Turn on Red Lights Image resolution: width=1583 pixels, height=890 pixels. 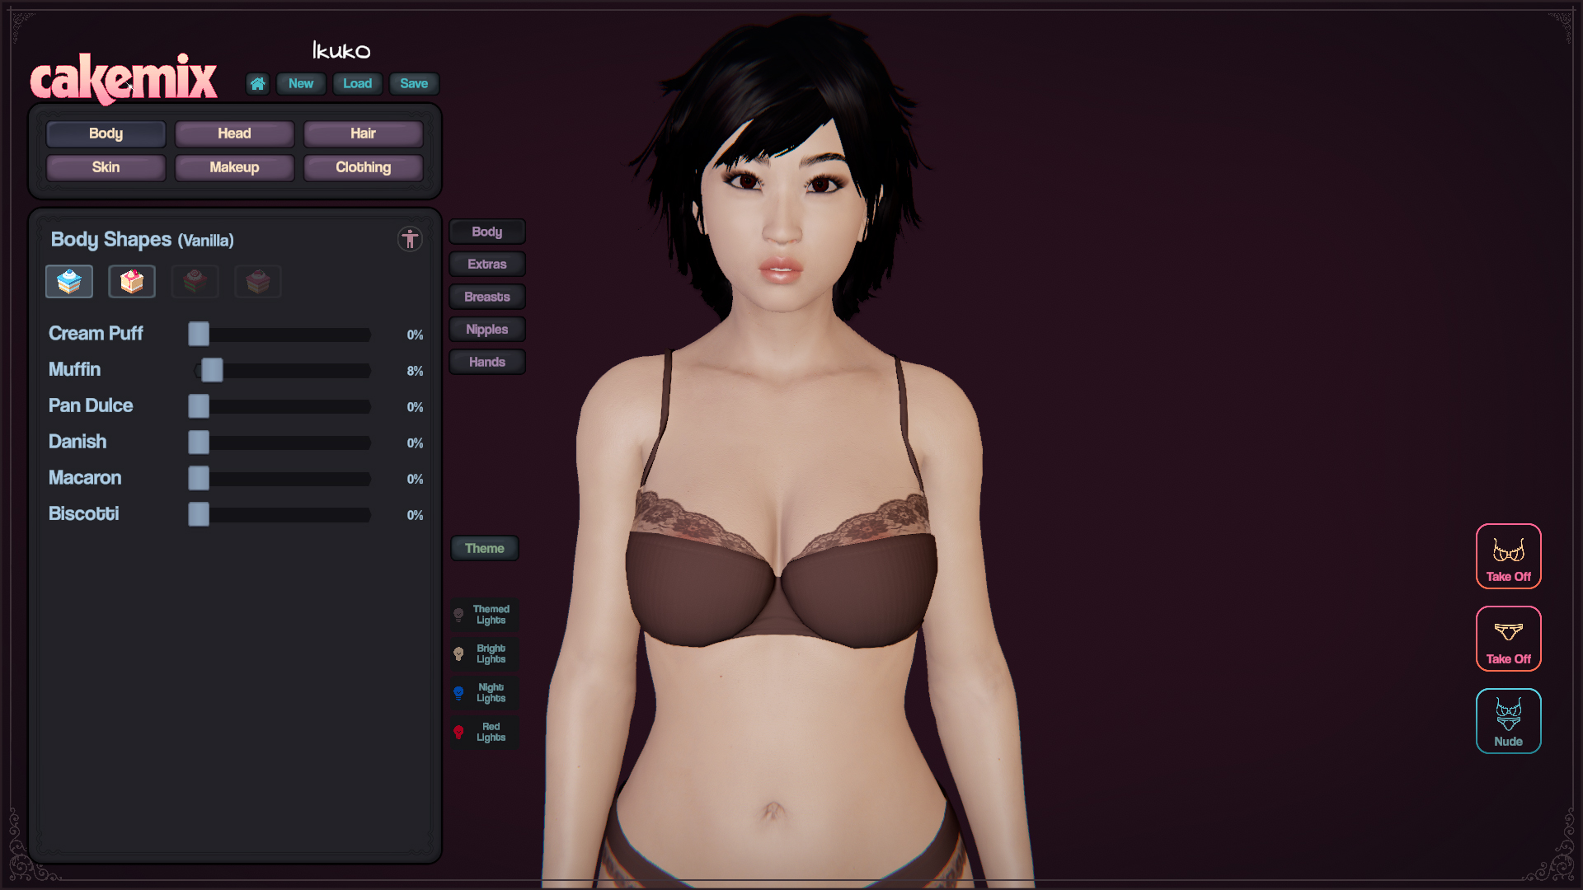(485, 732)
